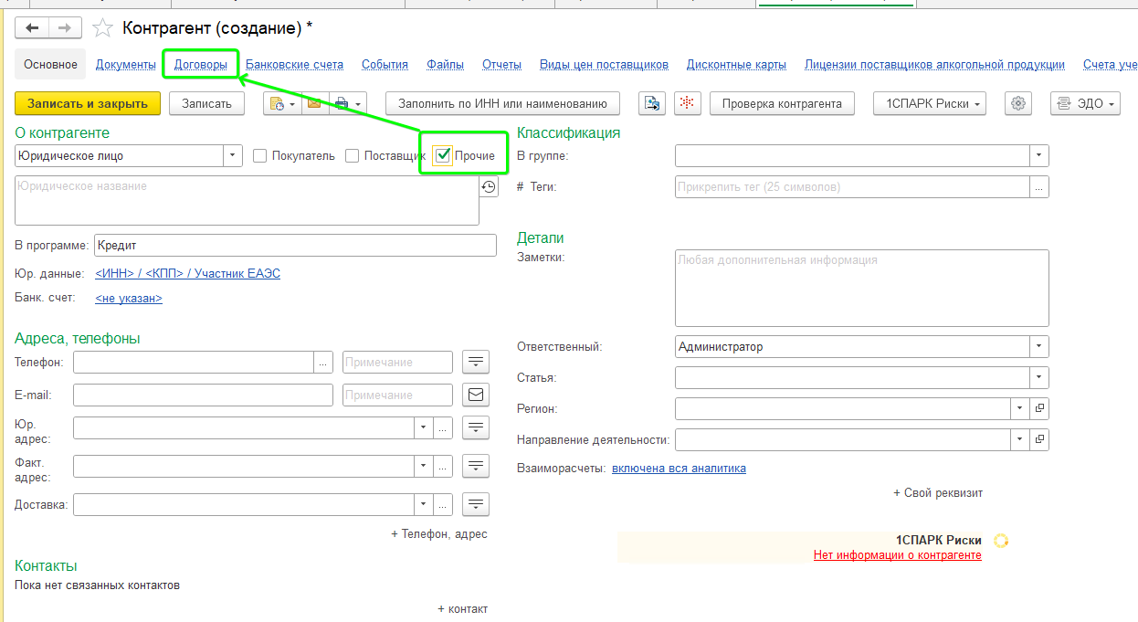1138x622 pixels.
Task: Focus the В программе field with Кредит
Action: click(295, 245)
